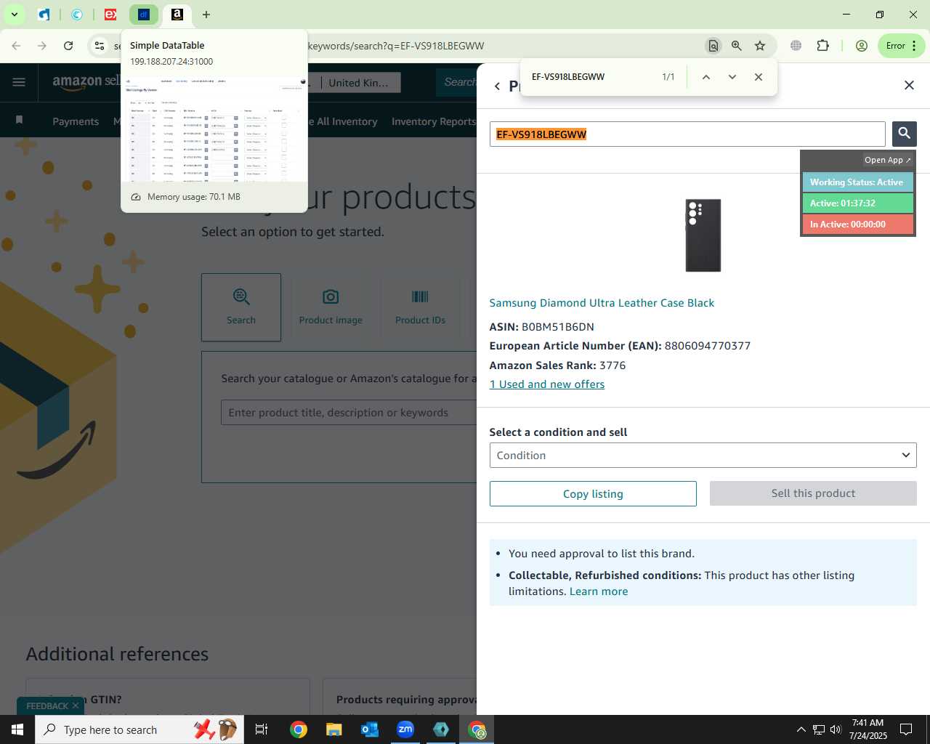The image size is (930, 744).
Task: Switch to the Simple DataTable tab
Action: [x=144, y=15]
